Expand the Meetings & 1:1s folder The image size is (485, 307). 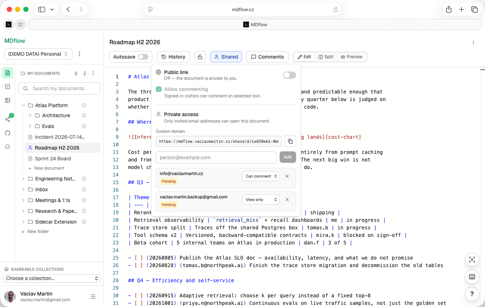(x=23, y=200)
